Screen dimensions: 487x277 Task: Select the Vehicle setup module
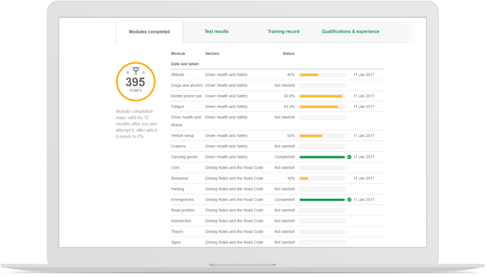tap(182, 136)
